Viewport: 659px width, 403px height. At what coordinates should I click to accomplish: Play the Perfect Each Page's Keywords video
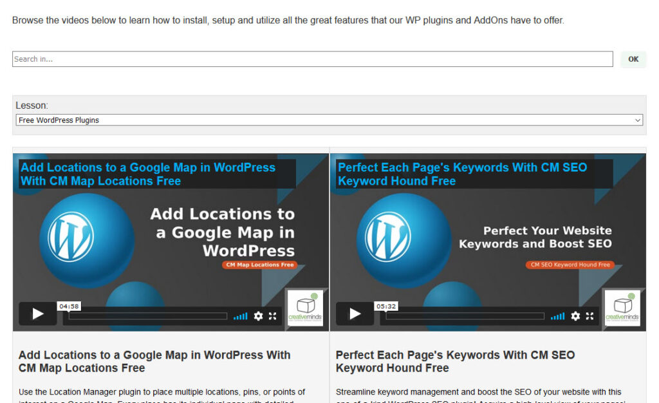coord(355,314)
